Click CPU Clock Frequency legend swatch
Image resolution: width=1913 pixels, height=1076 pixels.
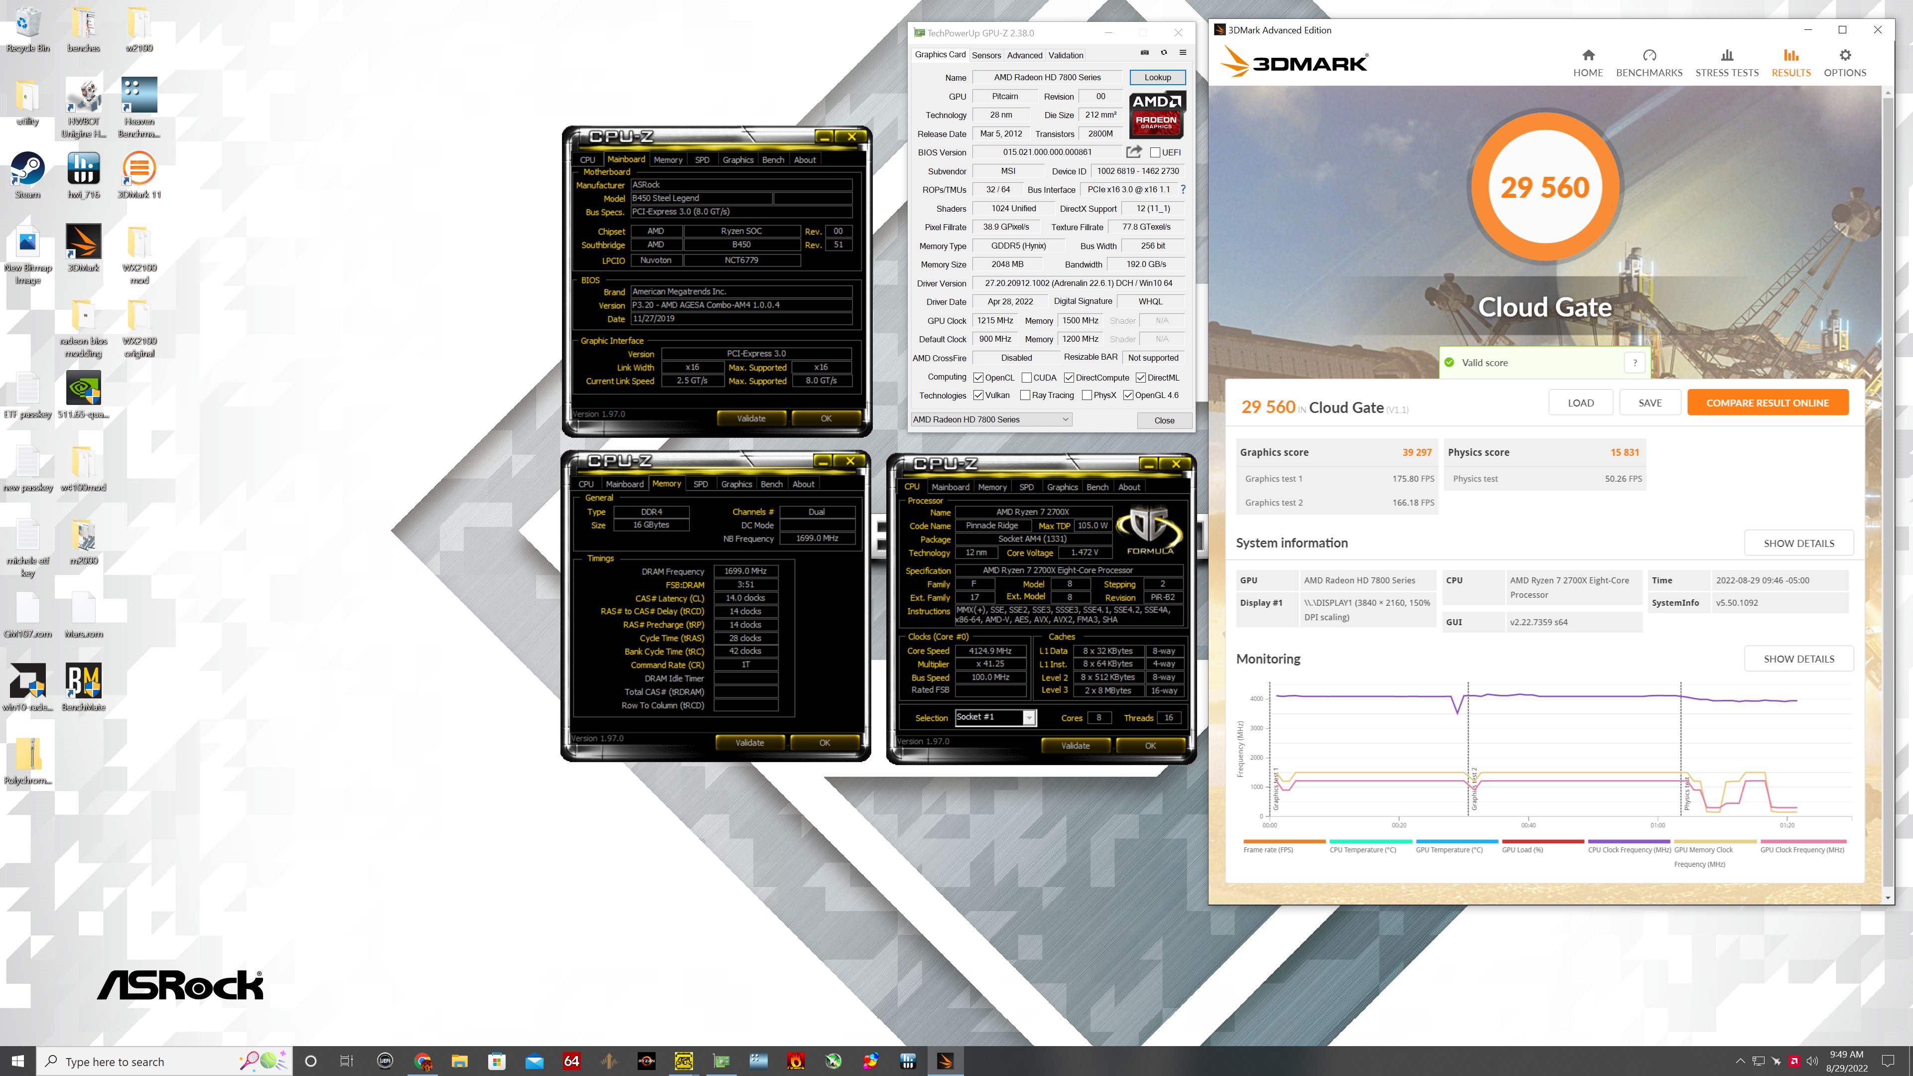tap(1630, 841)
